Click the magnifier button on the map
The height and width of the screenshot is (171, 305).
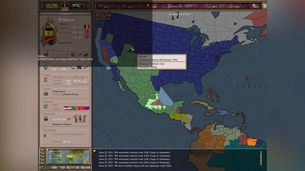tap(97, 15)
